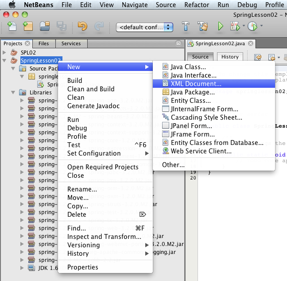Click the New File toolbar icon
This screenshot has width=287, height=281.
(12, 26)
